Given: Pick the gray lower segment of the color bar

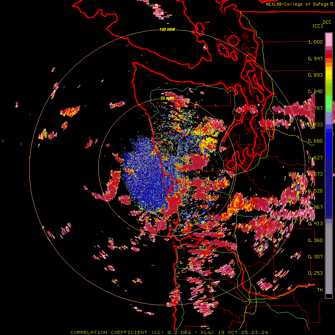Looking at the screenshot, I should [329, 259].
